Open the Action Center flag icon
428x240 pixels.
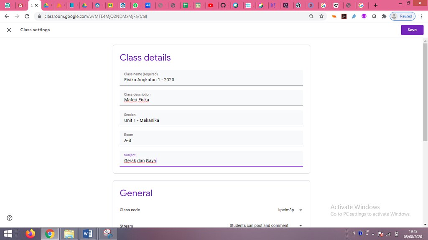(x=380, y=234)
